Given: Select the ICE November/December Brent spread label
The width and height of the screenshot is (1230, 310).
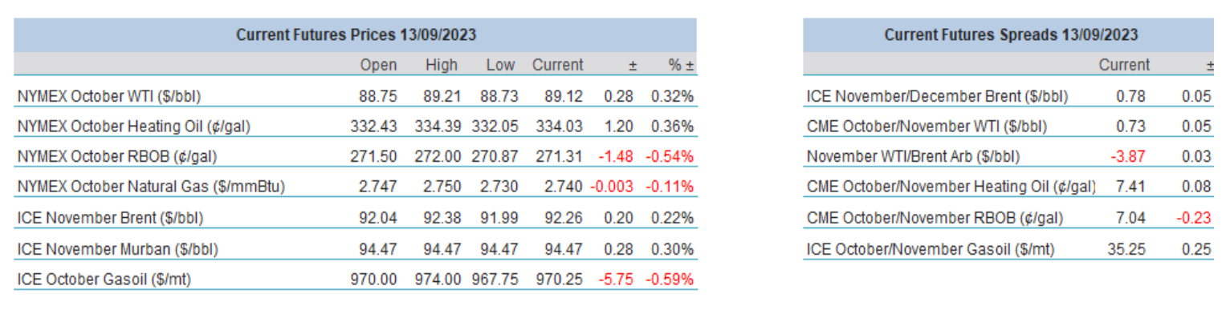Looking at the screenshot, I should [x=937, y=96].
